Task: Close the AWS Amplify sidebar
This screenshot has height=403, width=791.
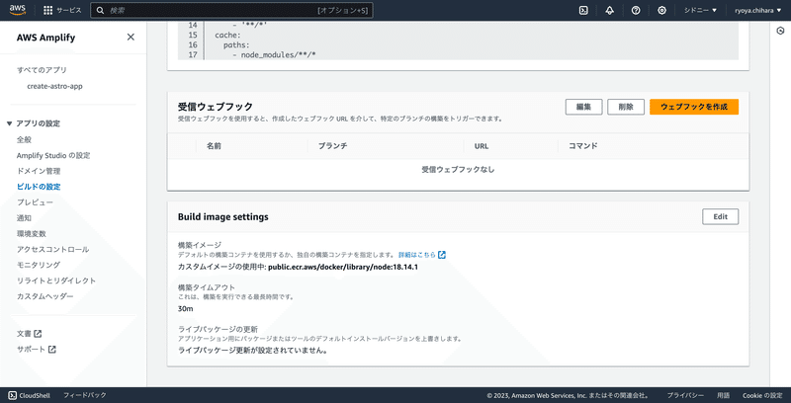Action: pos(131,37)
